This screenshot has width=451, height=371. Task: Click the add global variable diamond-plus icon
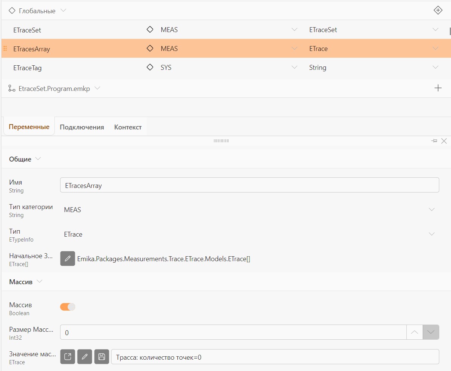point(438,10)
